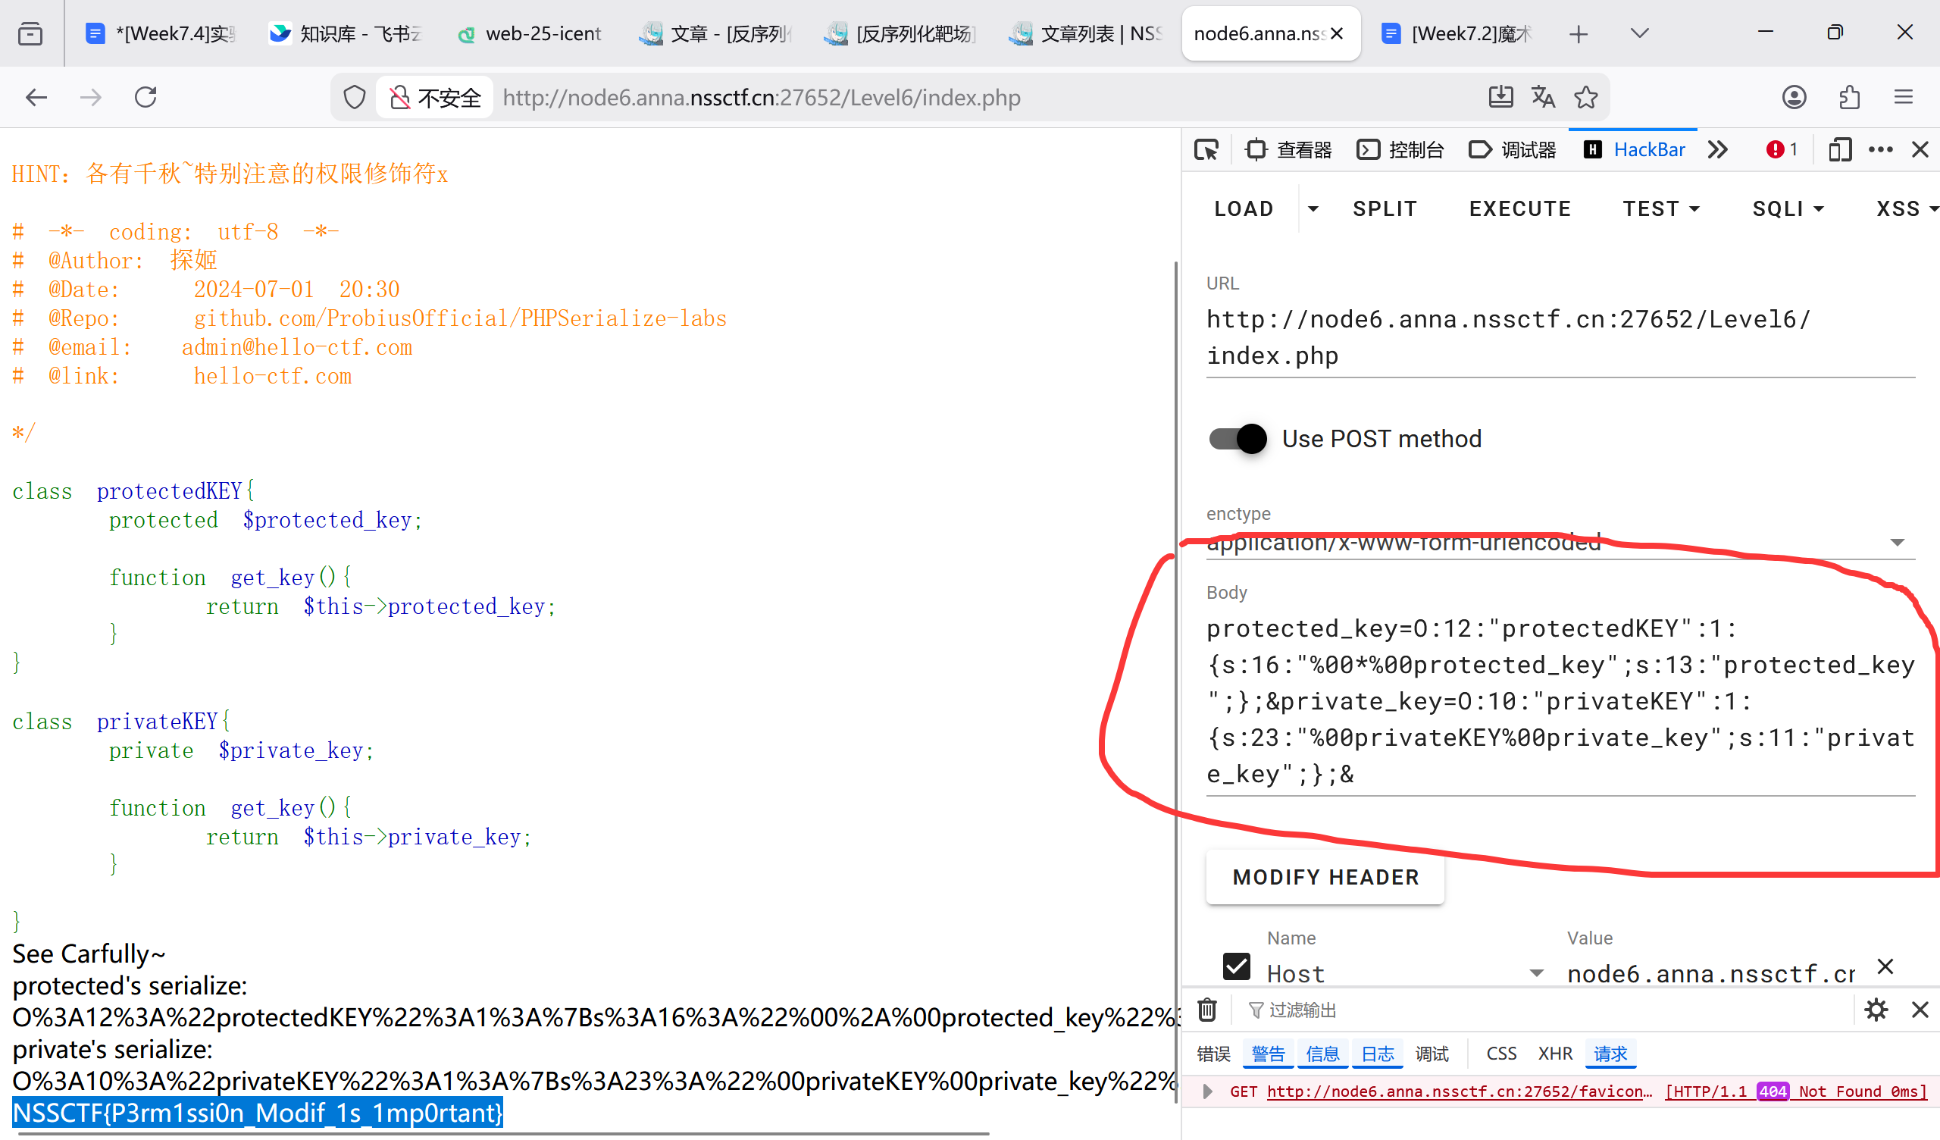Click the extensions puzzle icon
This screenshot has width=1940, height=1140.
coord(1849,97)
